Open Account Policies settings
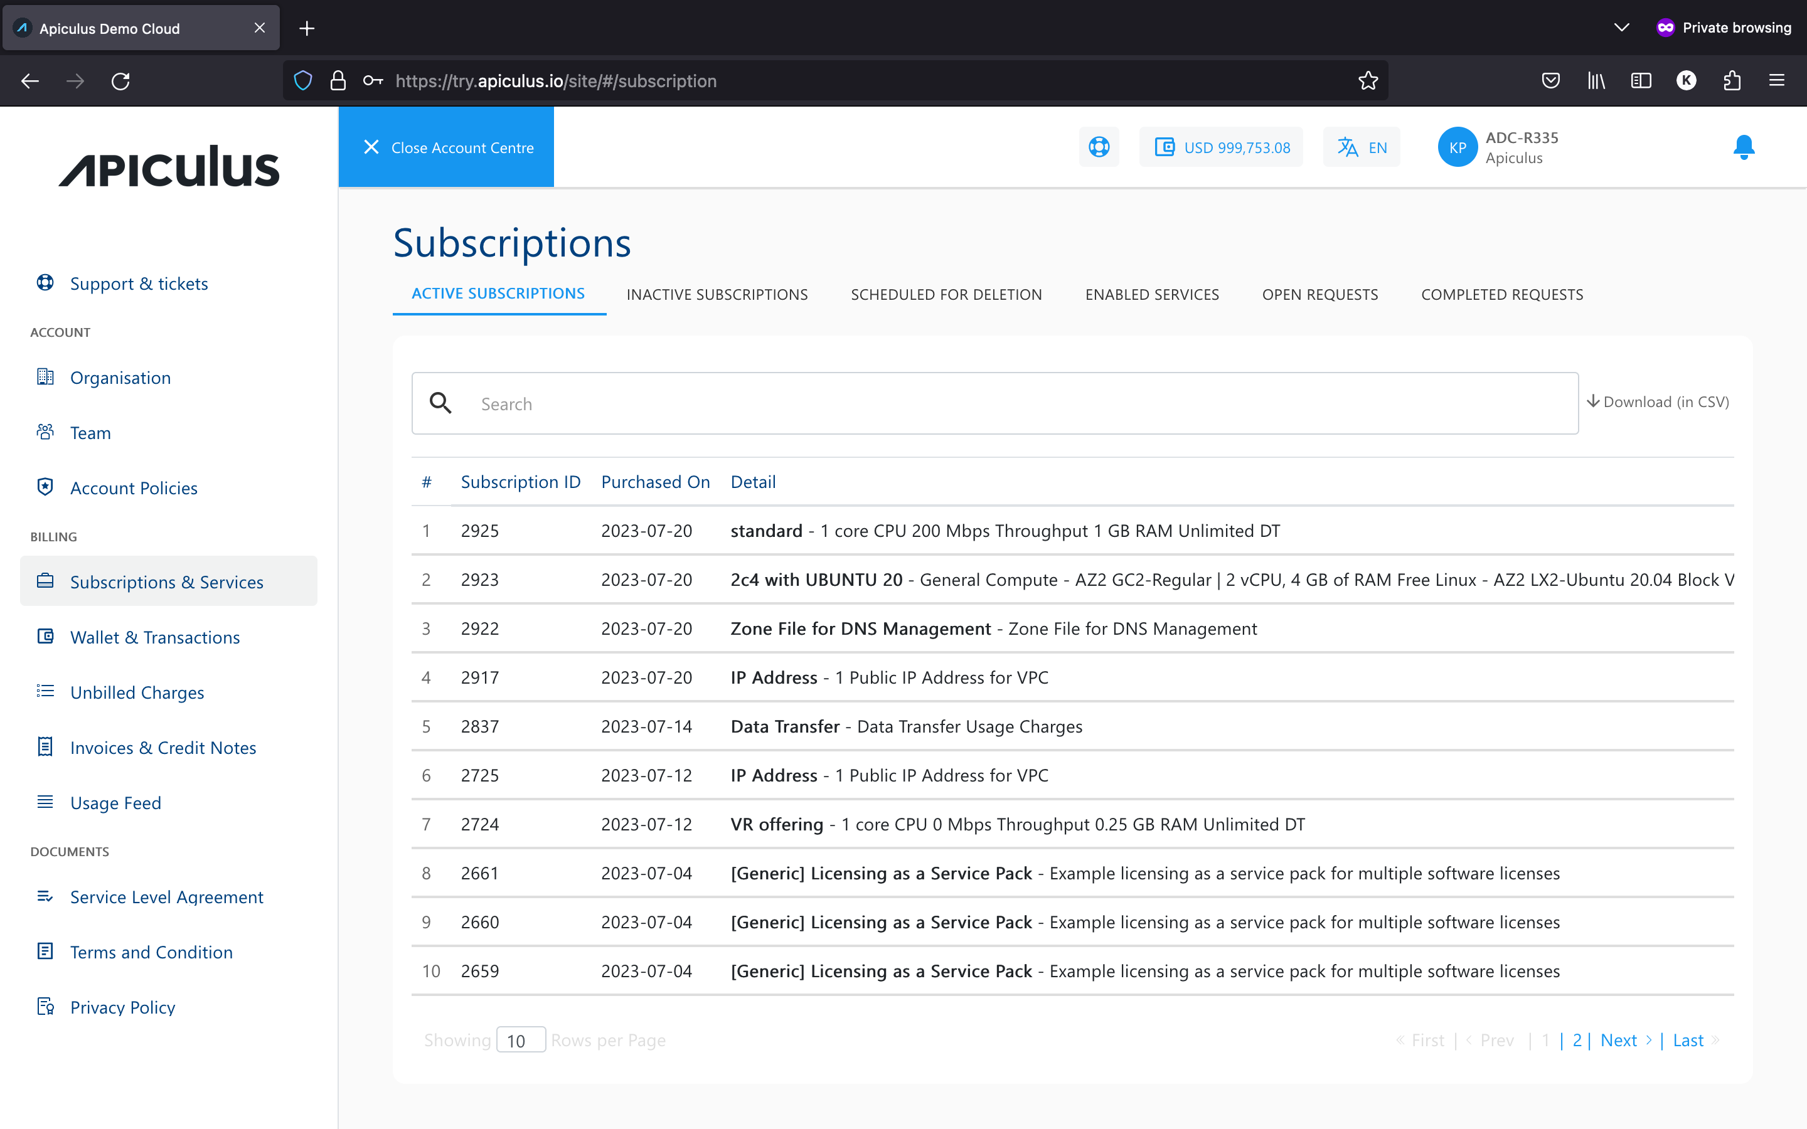The image size is (1807, 1129). [133, 487]
